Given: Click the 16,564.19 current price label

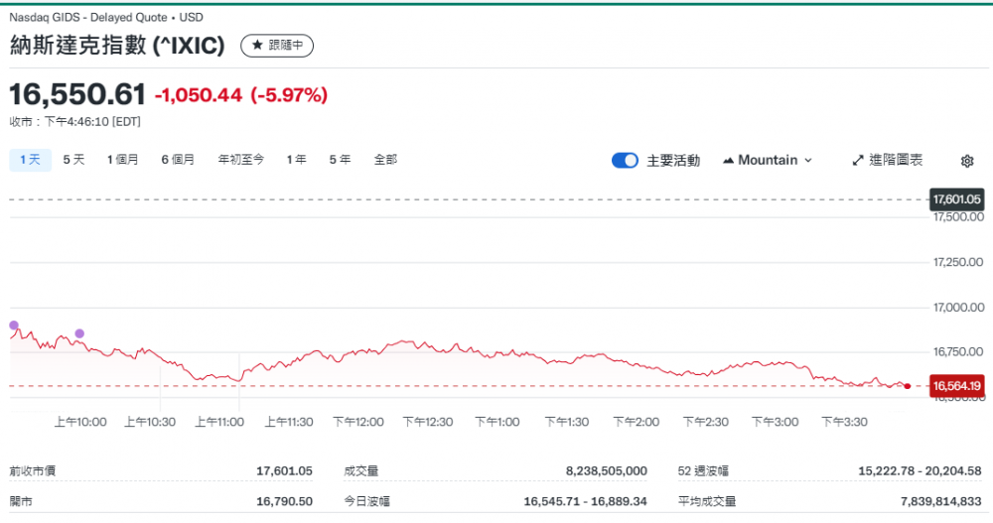Looking at the screenshot, I should click(x=956, y=386).
